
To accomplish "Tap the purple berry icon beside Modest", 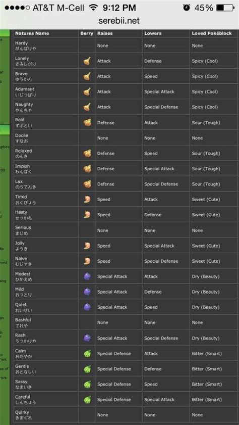I will tap(87, 276).
